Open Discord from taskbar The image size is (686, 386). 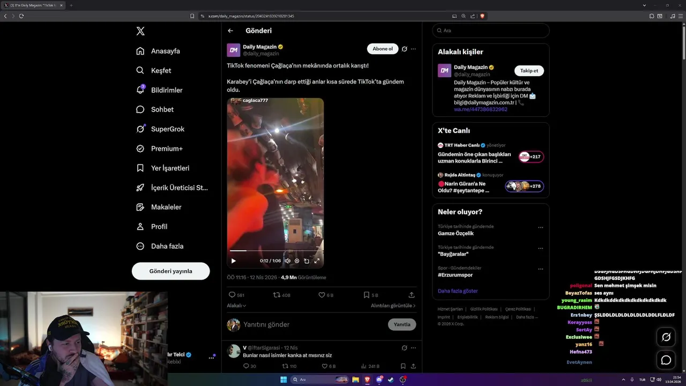[x=379, y=380]
